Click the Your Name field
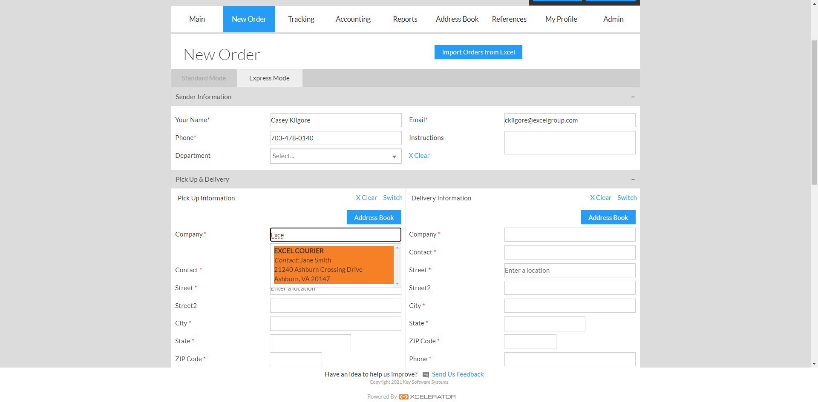The width and height of the screenshot is (818, 402). click(336, 120)
